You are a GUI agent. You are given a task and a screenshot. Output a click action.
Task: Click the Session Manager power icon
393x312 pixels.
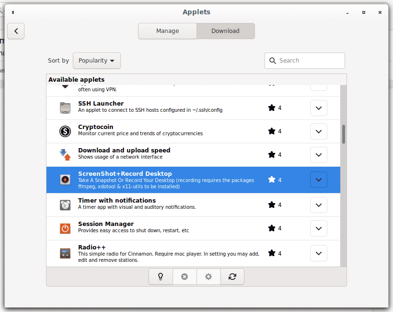point(65,228)
